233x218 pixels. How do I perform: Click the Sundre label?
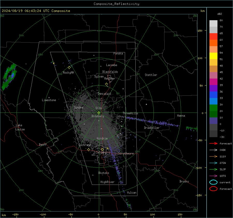pos(78,107)
